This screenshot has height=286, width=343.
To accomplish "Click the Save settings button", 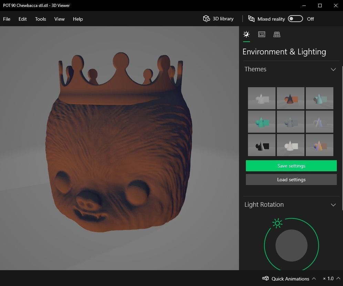I will (x=291, y=166).
